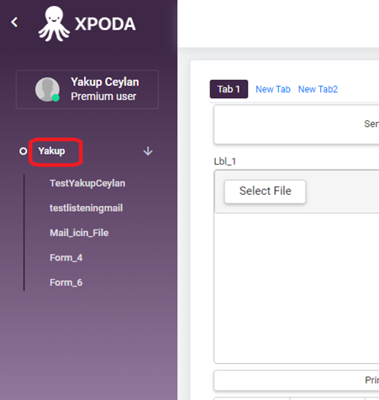Open Form_4 in the sidebar
The width and height of the screenshot is (379, 400).
66,258
